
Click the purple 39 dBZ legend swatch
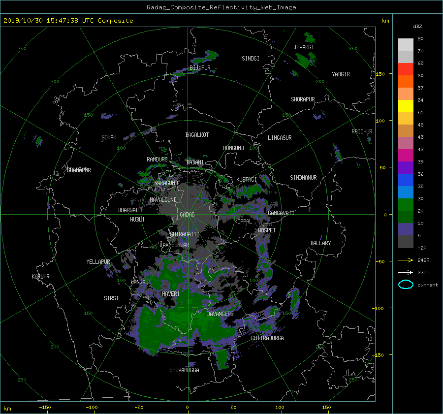pyautogui.click(x=406, y=168)
